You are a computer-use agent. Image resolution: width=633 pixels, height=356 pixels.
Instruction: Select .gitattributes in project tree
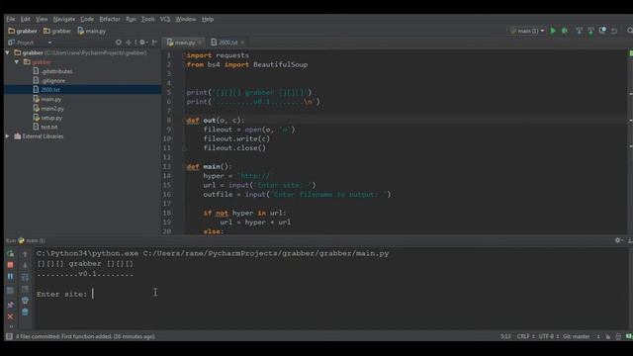(x=52, y=71)
